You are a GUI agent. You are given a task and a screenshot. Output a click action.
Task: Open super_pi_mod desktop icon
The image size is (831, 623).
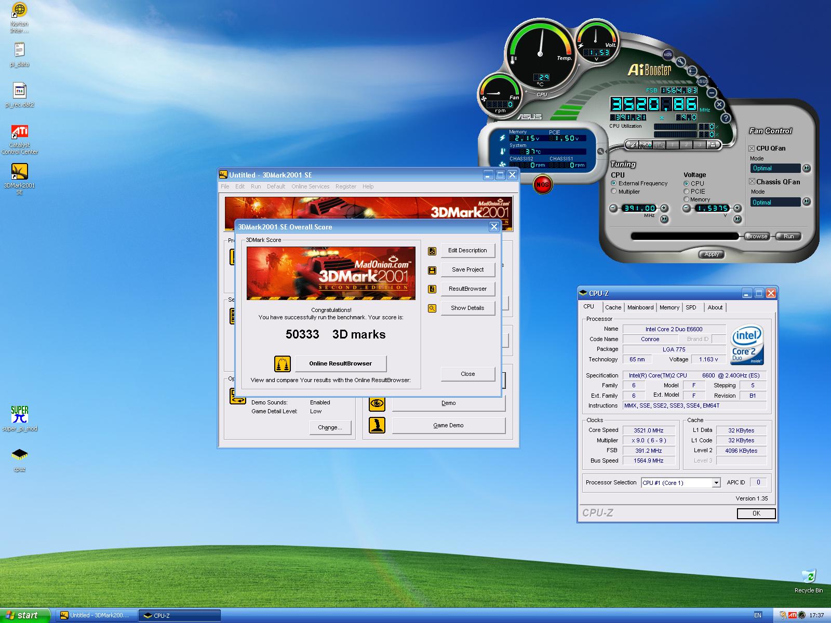[20, 418]
